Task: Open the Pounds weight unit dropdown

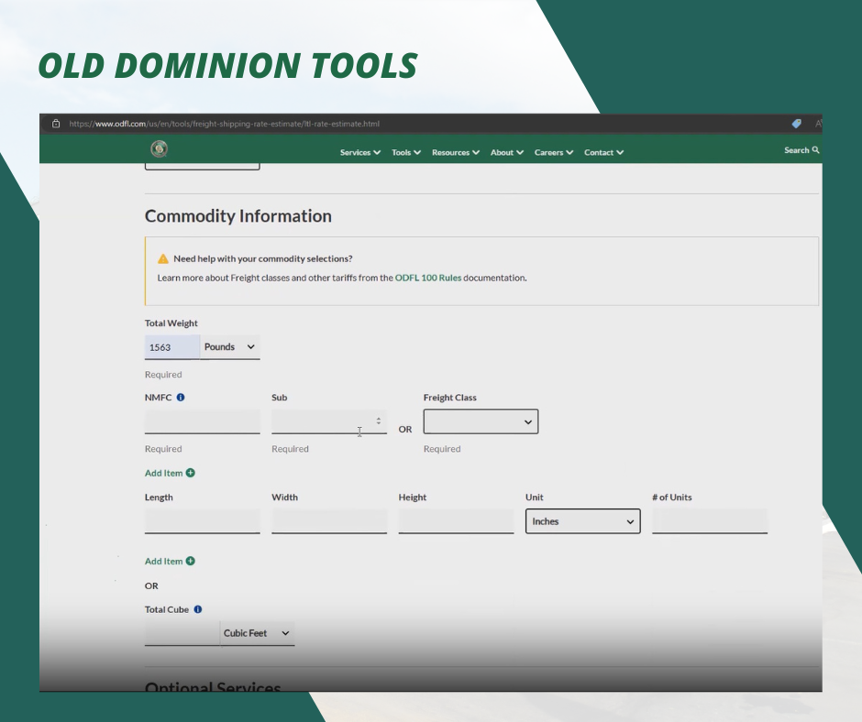Action: pos(230,347)
